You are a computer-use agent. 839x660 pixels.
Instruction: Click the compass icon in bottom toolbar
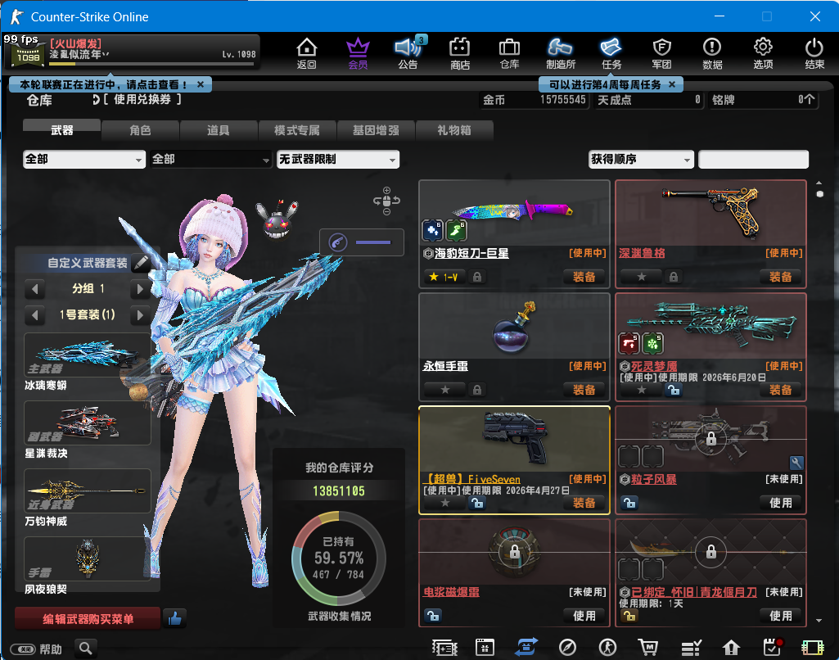(x=567, y=648)
